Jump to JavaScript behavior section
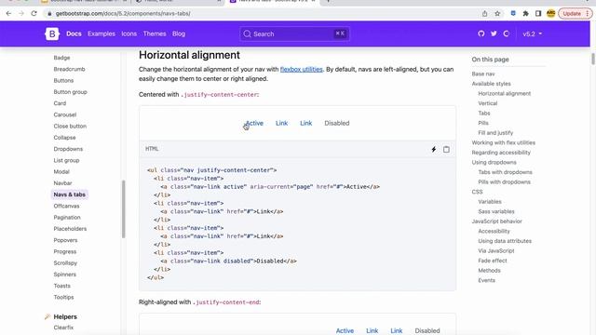This screenshot has height=335, width=596. (496, 221)
